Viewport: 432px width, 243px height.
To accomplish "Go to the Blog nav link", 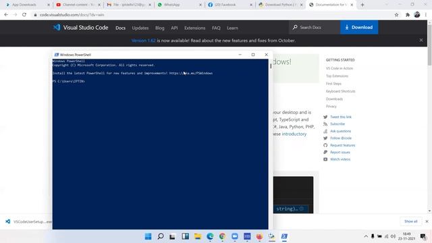I will tap(160, 28).
